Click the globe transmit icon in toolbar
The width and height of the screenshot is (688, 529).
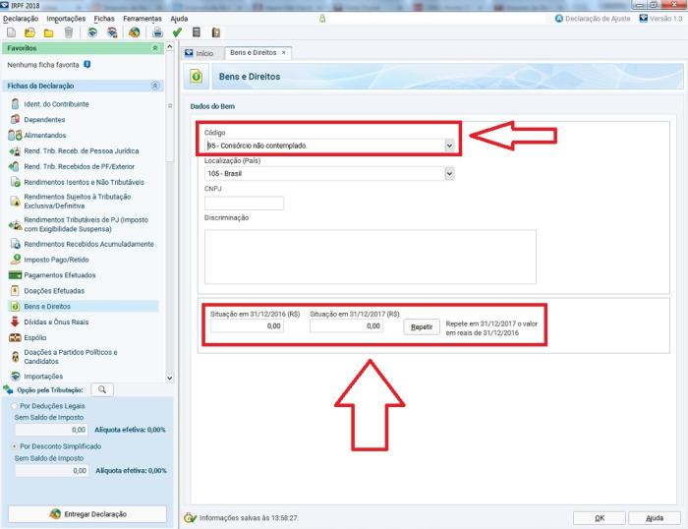[134, 32]
